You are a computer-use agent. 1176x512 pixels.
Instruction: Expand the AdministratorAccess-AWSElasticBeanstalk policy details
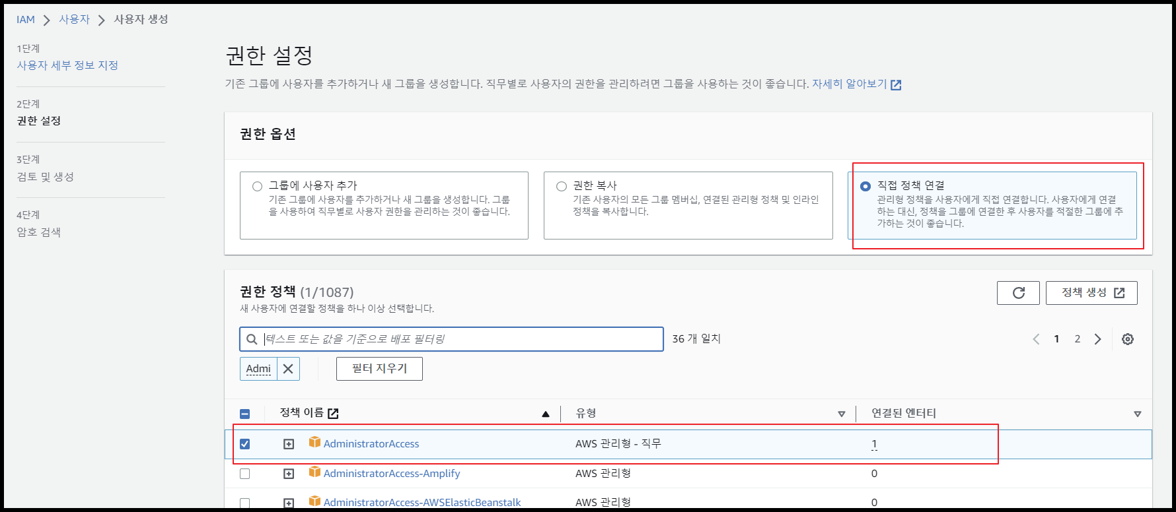(289, 503)
